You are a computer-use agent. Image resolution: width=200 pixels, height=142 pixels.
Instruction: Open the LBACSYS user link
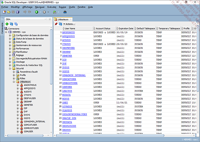[x=67, y=91]
